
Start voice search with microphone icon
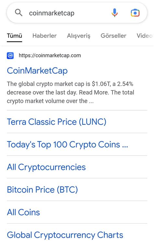click(x=115, y=13)
